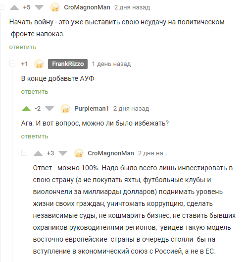This screenshot has height=262, width=247.
Task: Open FrankRizzo's highlighted username badge
Action: 68,64
